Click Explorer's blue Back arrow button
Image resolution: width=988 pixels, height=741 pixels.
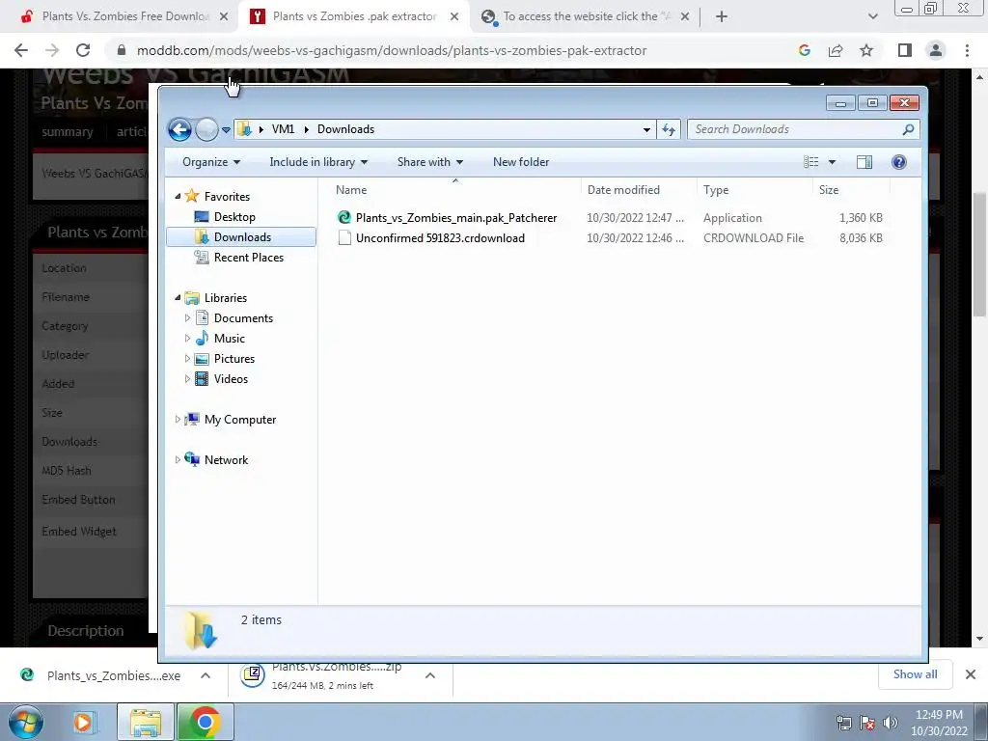[x=179, y=130]
